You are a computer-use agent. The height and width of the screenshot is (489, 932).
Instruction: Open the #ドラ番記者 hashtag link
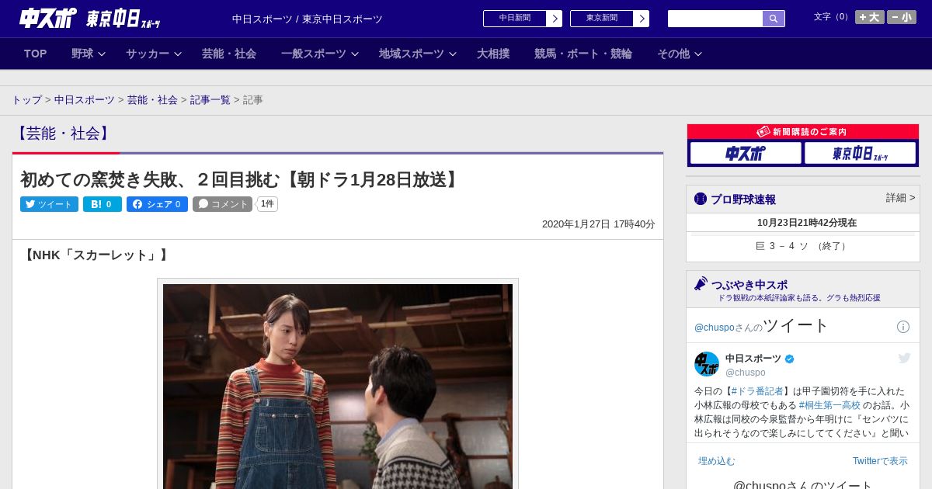(757, 391)
